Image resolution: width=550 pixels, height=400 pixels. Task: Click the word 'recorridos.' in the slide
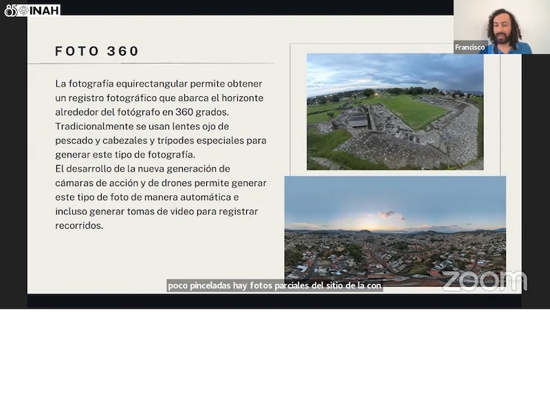(79, 225)
